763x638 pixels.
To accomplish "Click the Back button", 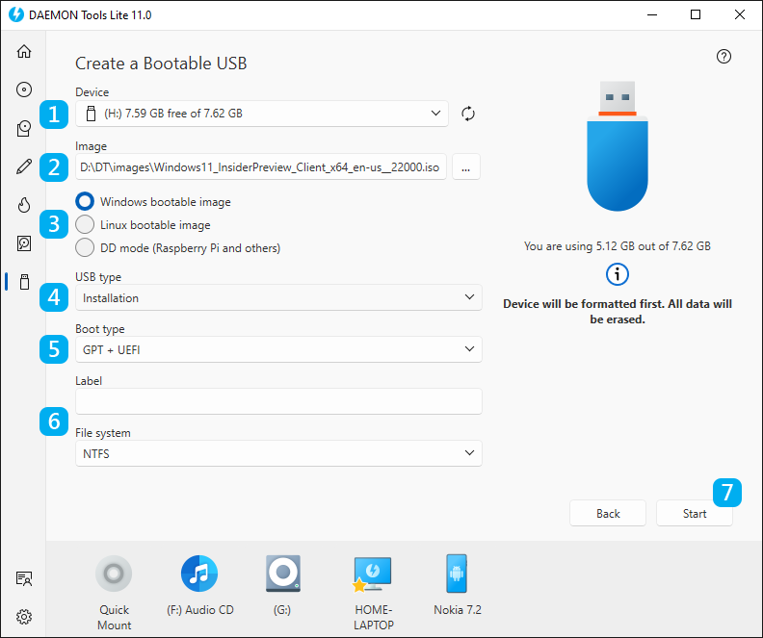I will pos(608,513).
